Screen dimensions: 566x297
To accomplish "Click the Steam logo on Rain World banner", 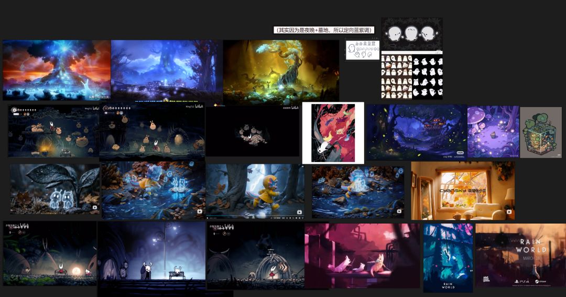I will click(x=540, y=281).
